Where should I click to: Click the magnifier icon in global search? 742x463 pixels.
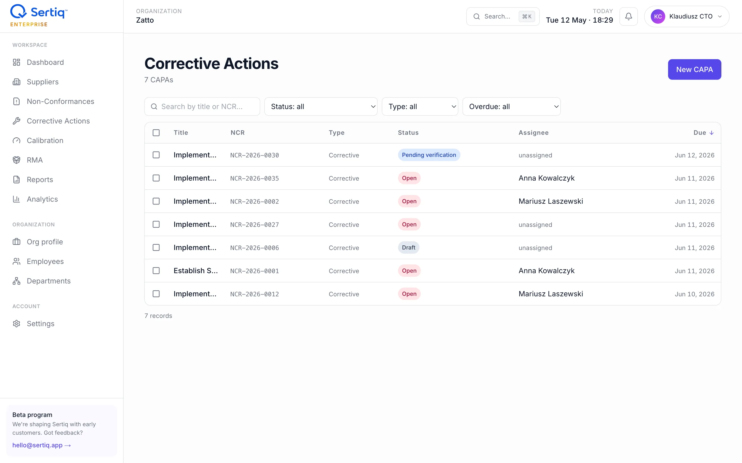point(476,16)
